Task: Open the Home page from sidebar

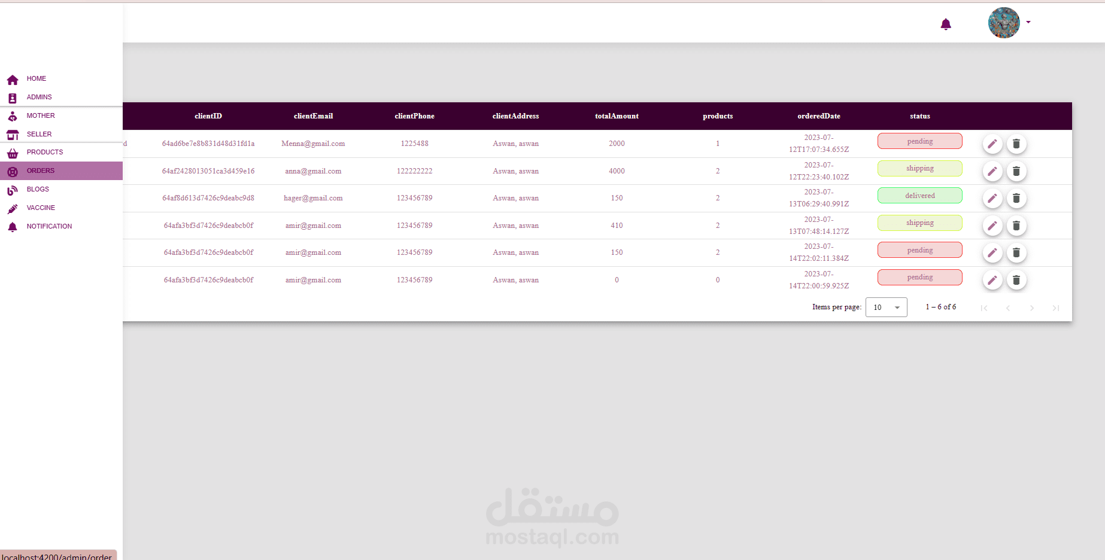Action: tap(61, 78)
